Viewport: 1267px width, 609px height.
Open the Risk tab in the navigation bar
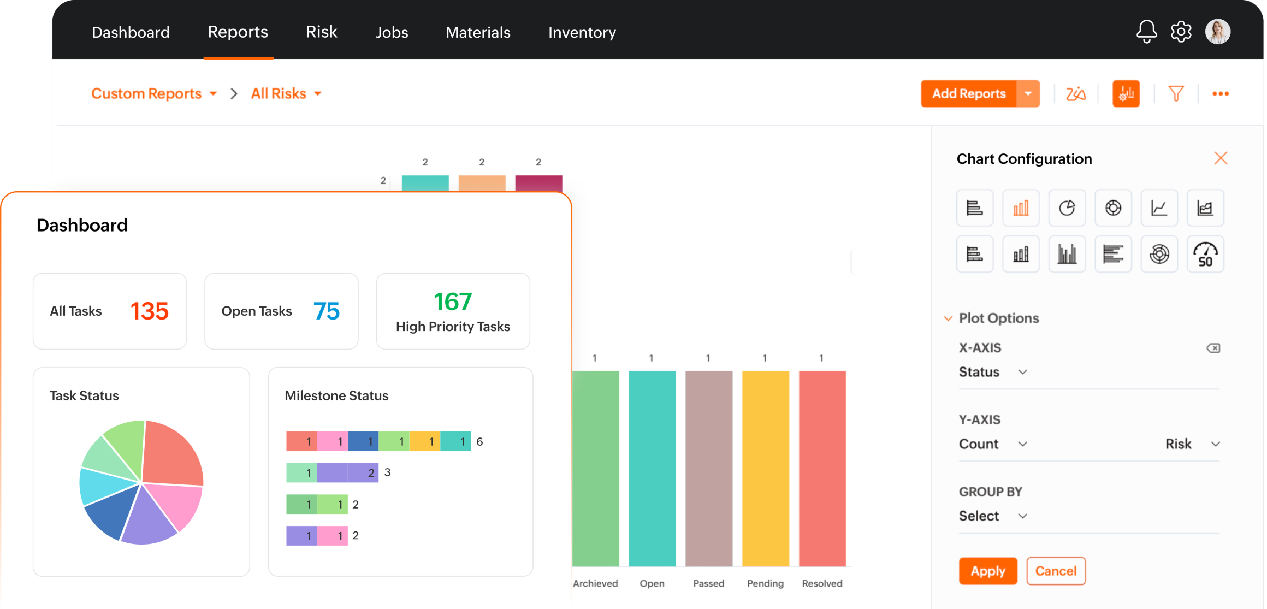(321, 32)
